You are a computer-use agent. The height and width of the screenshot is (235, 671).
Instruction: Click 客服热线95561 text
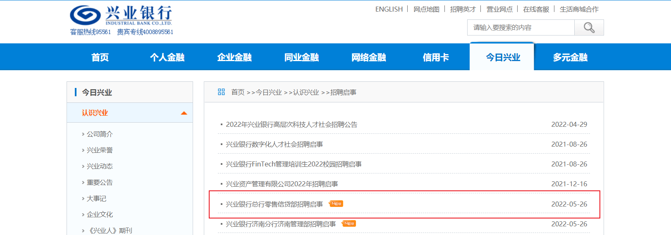[91, 32]
